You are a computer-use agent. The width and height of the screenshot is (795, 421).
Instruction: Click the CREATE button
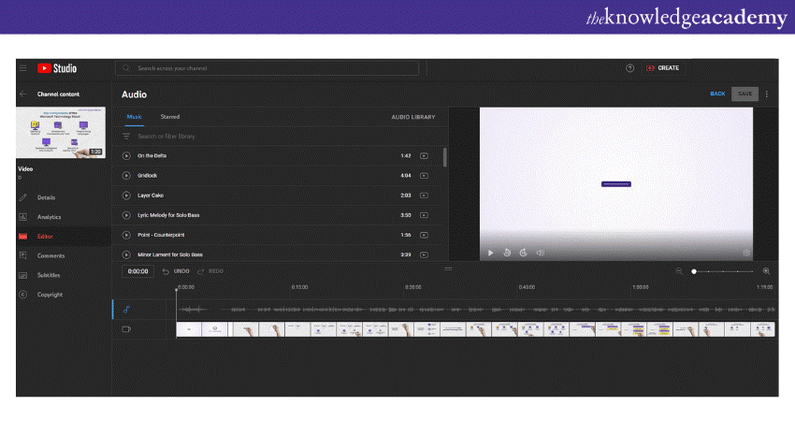coord(662,68)
